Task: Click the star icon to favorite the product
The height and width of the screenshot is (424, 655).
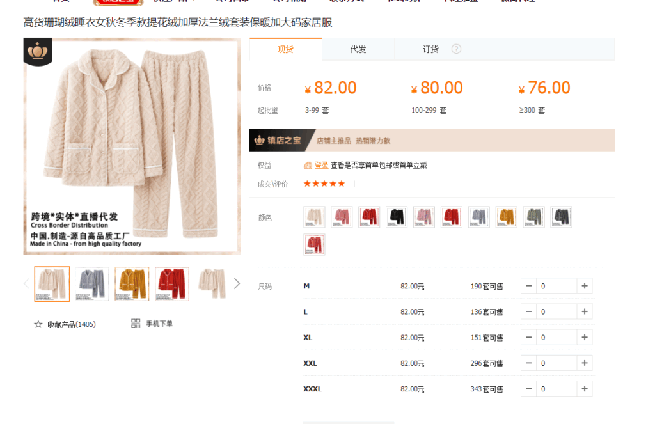Action: tap(38, 324)
